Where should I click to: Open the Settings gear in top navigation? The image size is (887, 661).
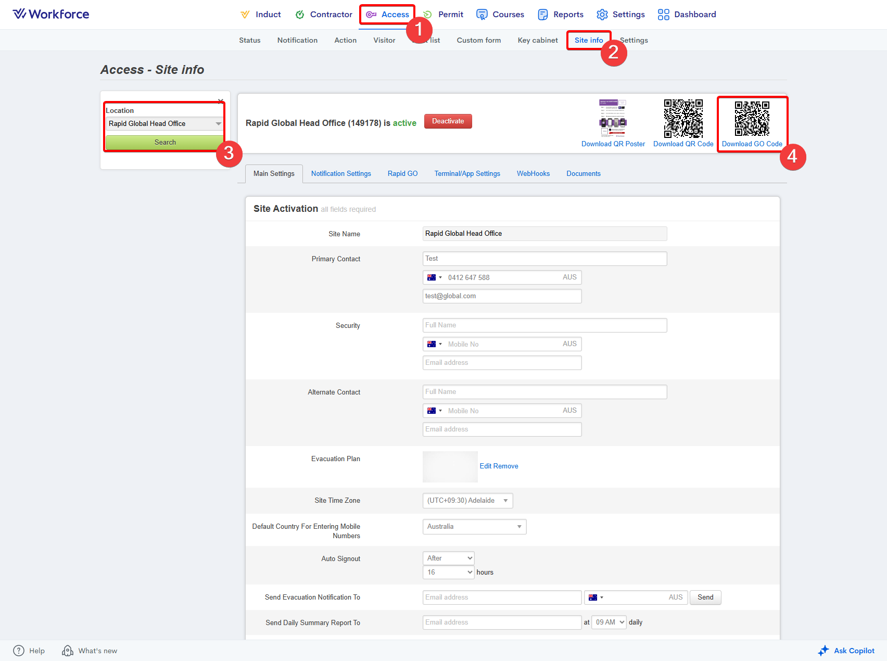(602, 15)
